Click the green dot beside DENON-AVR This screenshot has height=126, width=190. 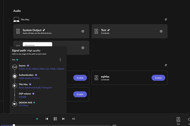point(34,103)
